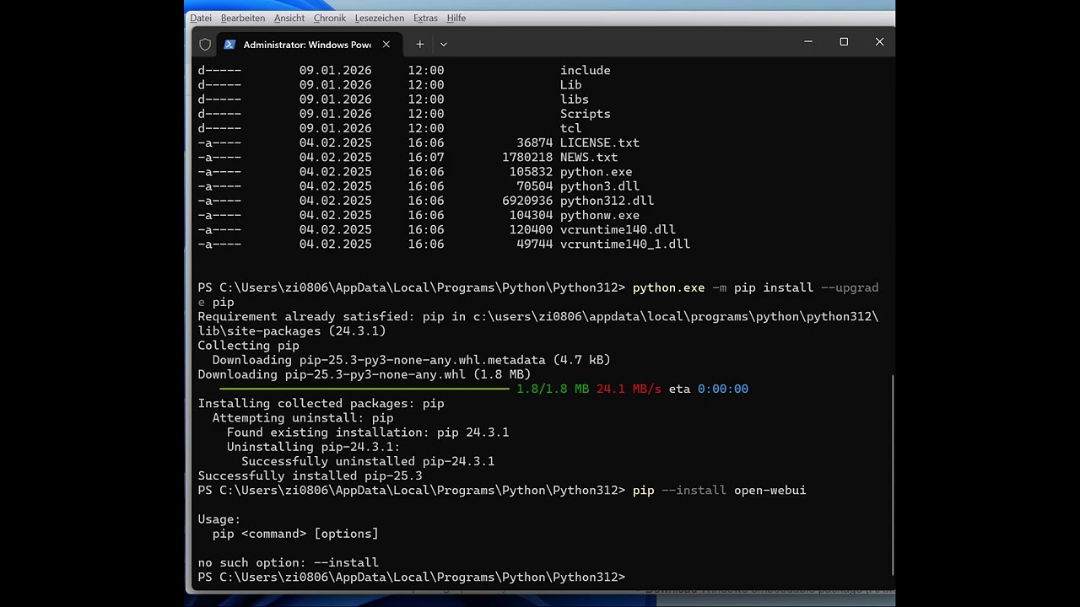Click the terminal vertical scrollbar
Viewport: 1080px width, 607px height.
coord(892,475)
